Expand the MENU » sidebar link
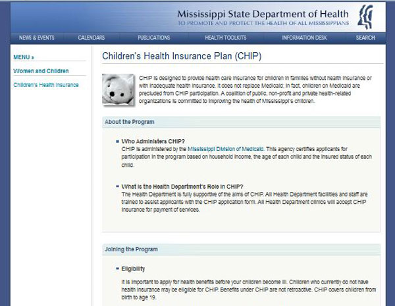 pyautogui.click(x=24, y=57)
